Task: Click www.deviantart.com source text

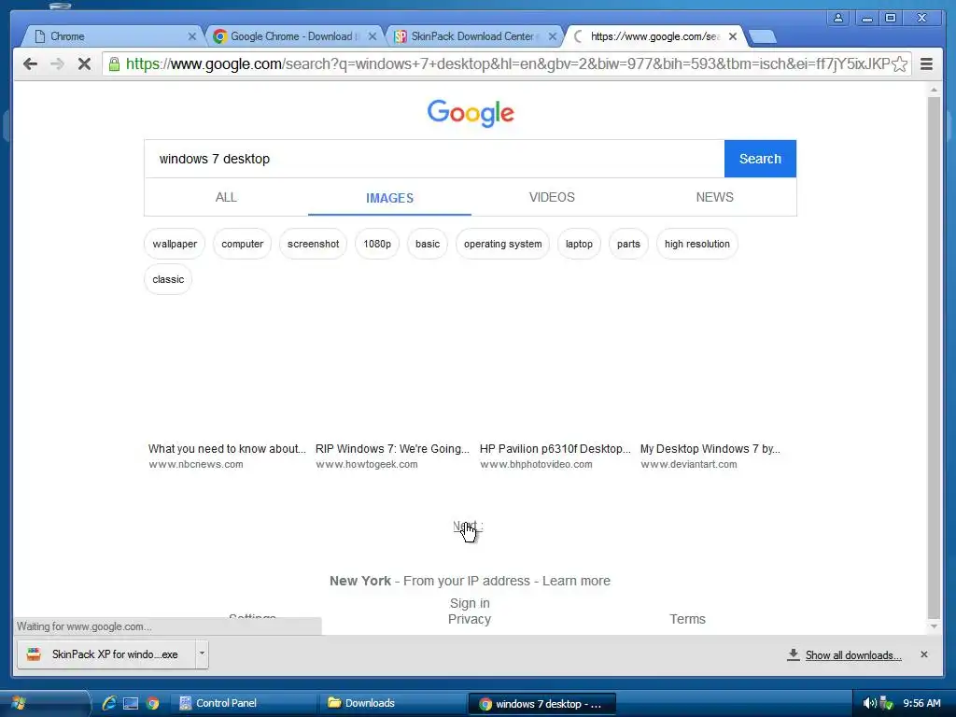Action: (x=688, y=465)
